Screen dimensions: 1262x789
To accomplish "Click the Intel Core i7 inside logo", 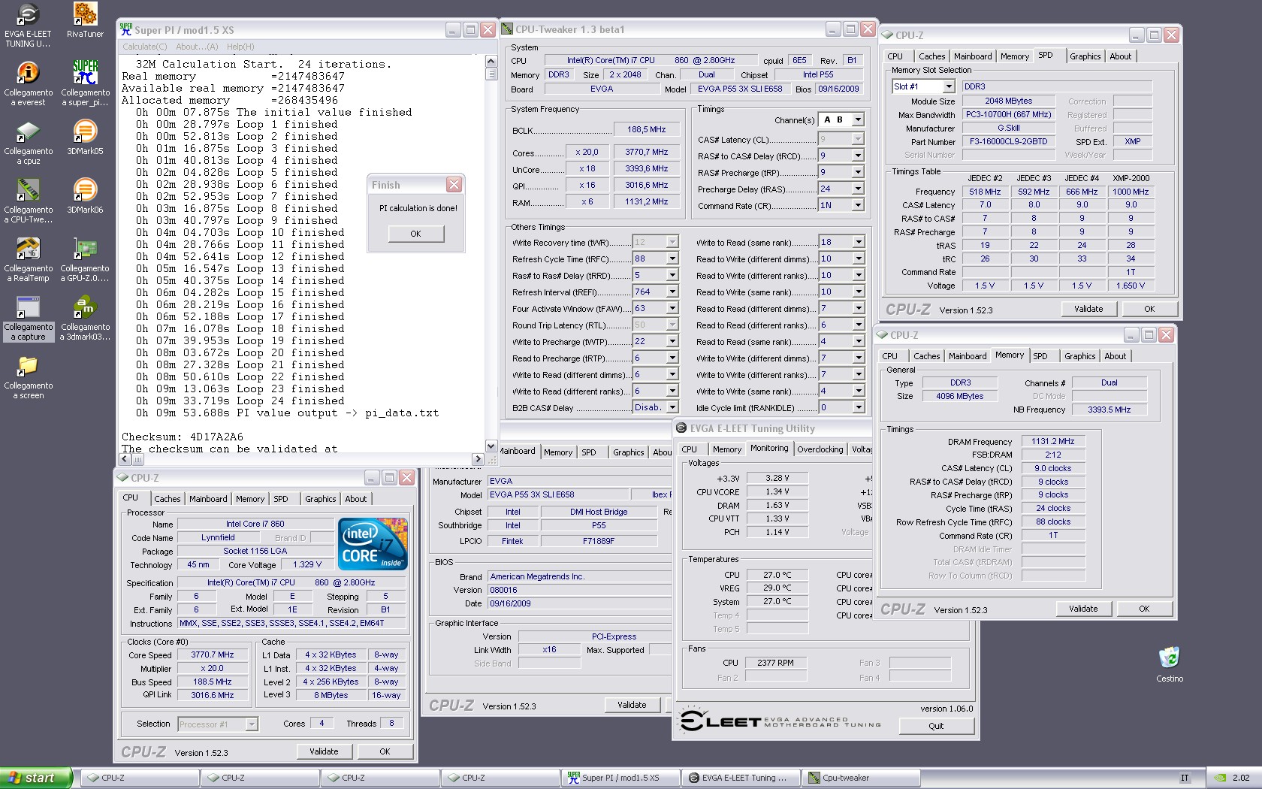I will [373, 543].
